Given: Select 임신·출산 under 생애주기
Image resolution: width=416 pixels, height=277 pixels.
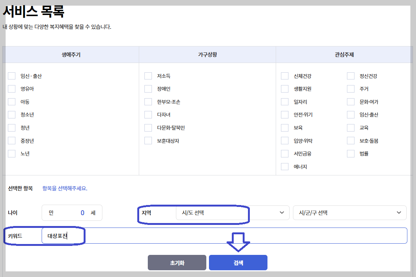Looking at the screenshot, I should [x=12, y=75].
